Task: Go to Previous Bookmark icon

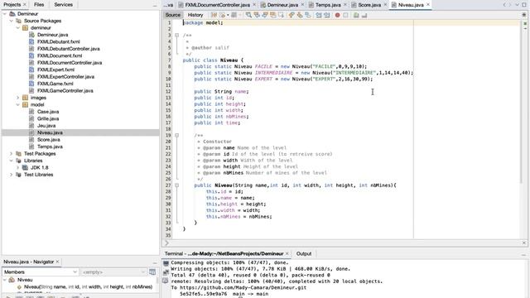Action: click(x=291, y=15)
